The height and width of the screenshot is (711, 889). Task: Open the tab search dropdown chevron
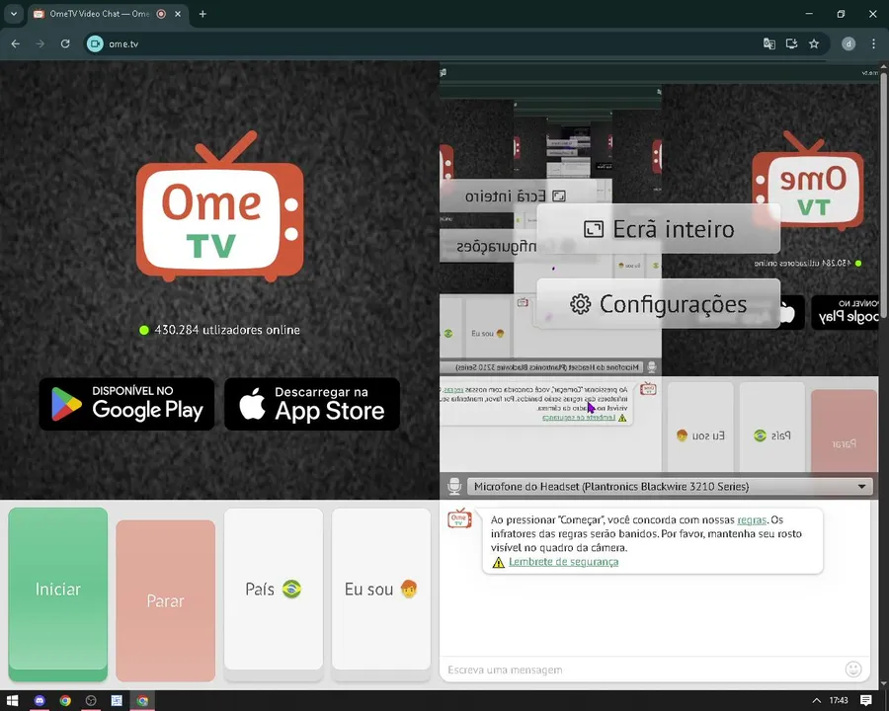coord(14,14)
